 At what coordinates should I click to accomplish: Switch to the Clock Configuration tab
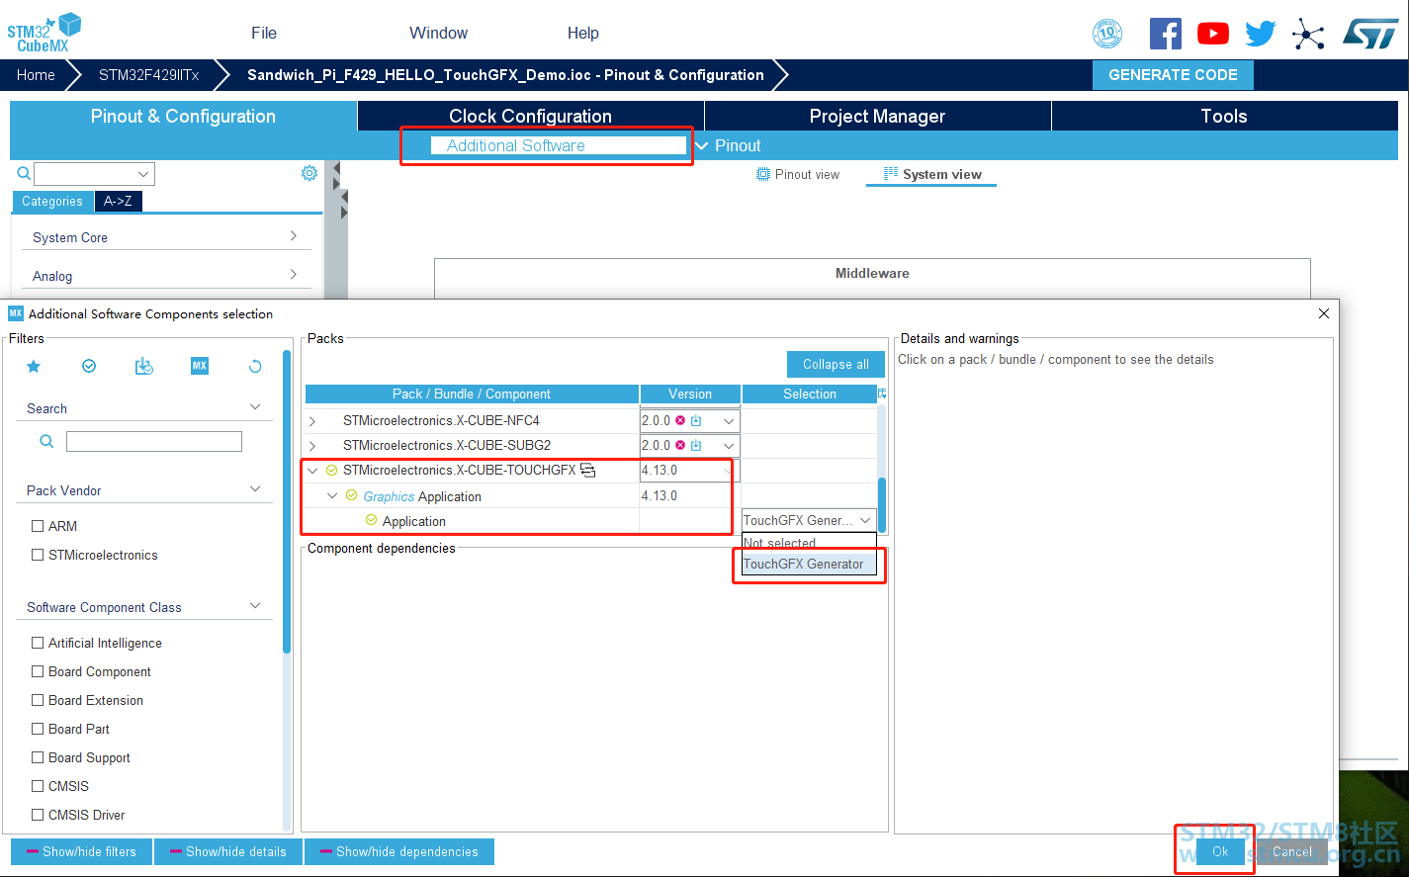(x=530, y=116)
